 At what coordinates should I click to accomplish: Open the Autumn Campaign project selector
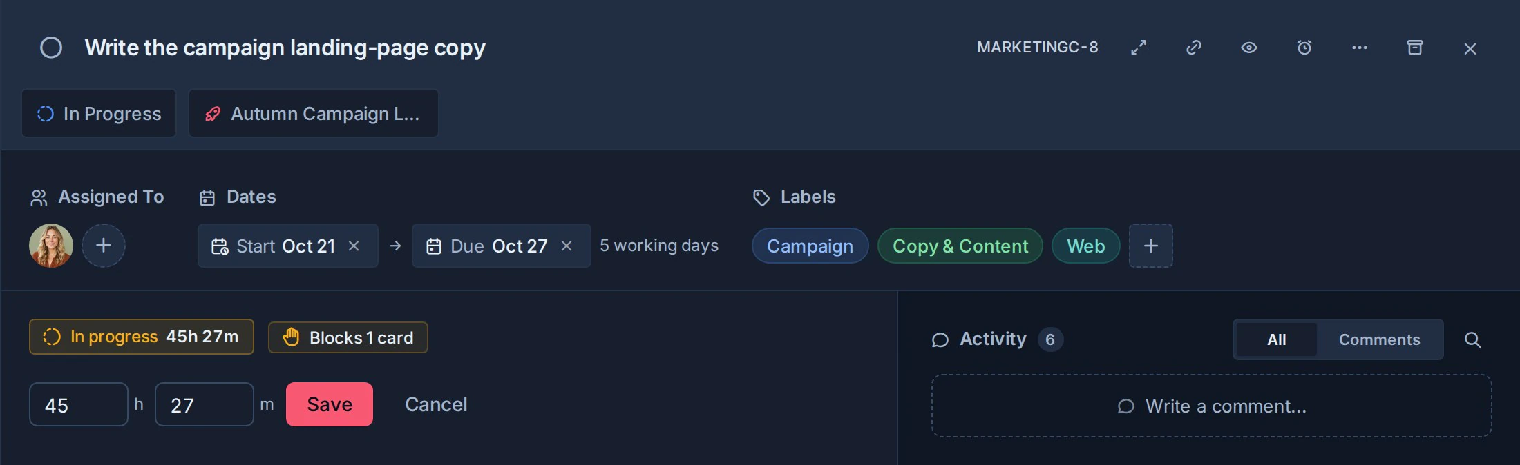(x=314, y=113)
